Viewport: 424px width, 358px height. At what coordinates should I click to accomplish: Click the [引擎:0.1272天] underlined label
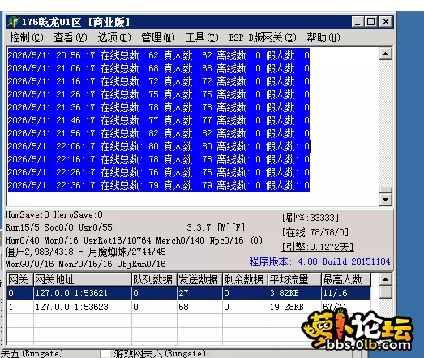pyautogui.click(x=318, y=247)
